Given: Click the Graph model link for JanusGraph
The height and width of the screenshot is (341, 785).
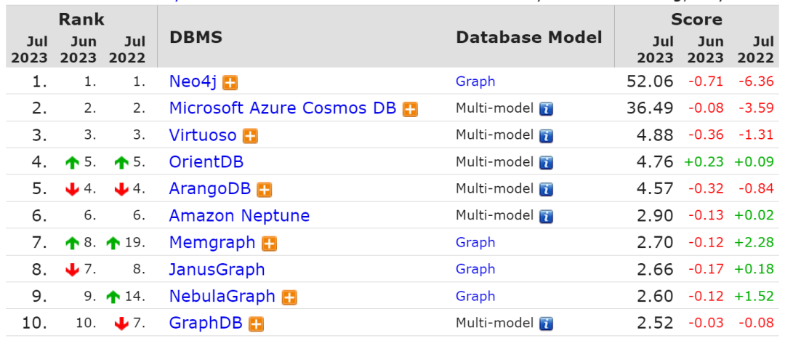Looking at the screenshot, I should click(475, 270).
